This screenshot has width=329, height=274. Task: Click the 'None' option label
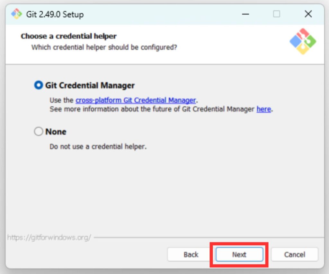(x=56, y=132)
